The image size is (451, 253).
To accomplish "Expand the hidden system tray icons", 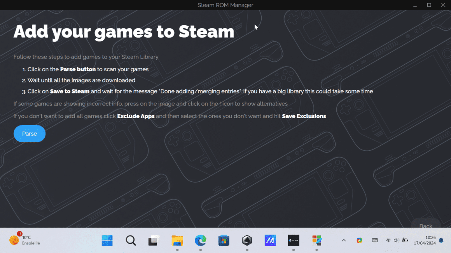I will 344,240.
